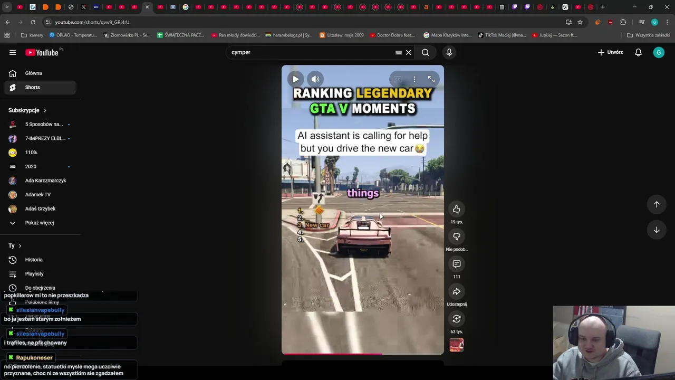This screenshot has width=675, height=380.
Task: Play the Shorts video
Action: point(296,79)
